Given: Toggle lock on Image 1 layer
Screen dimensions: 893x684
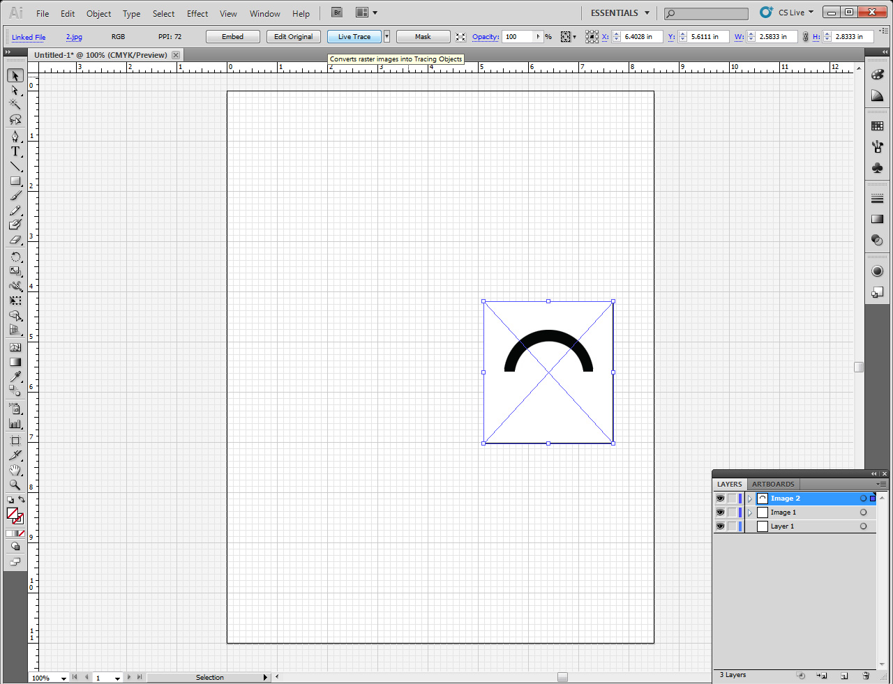Looking at the screenshot, I should click(x=732, y=512).
